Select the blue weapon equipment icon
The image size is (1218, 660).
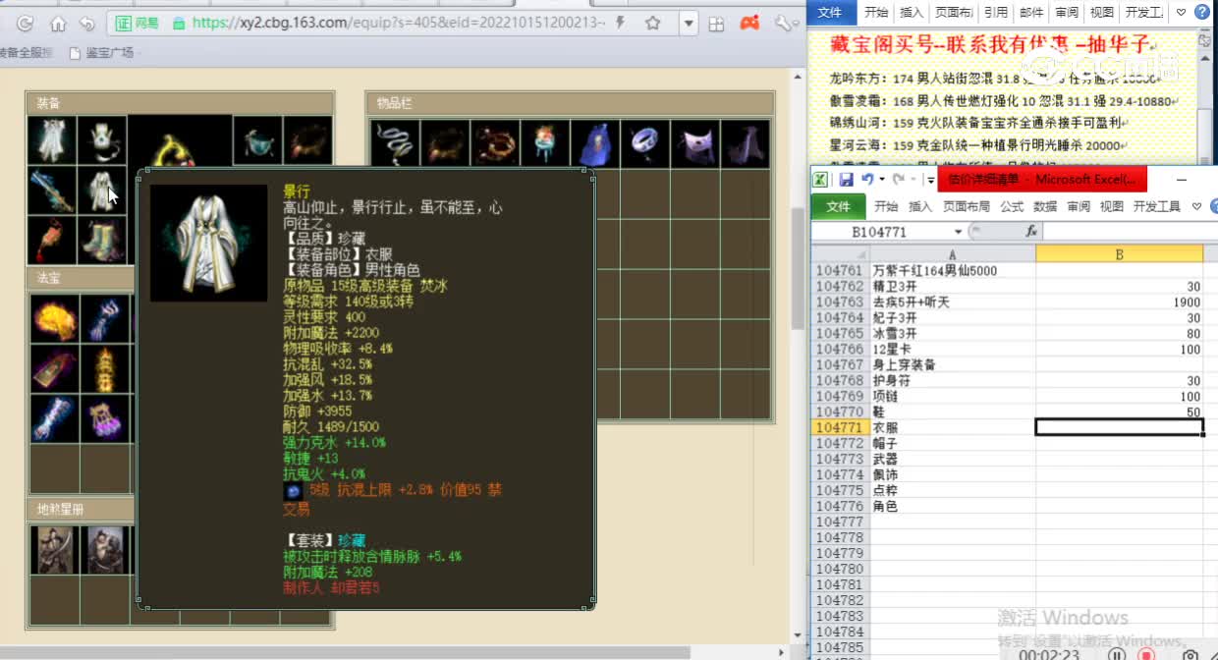point(51,191)
